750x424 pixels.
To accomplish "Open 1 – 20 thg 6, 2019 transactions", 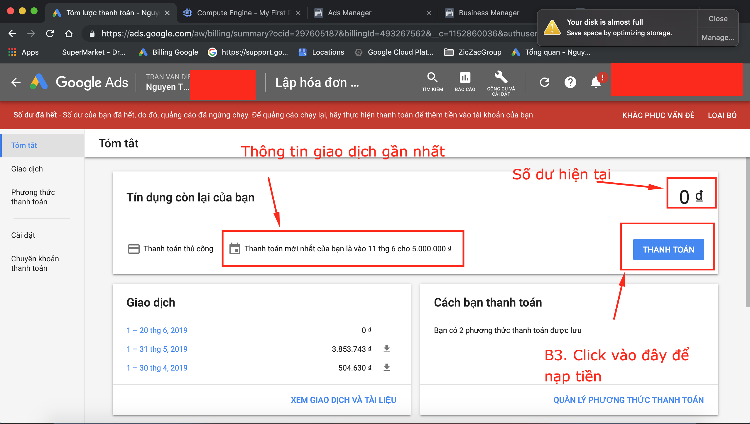I will (x=157, y=330).
